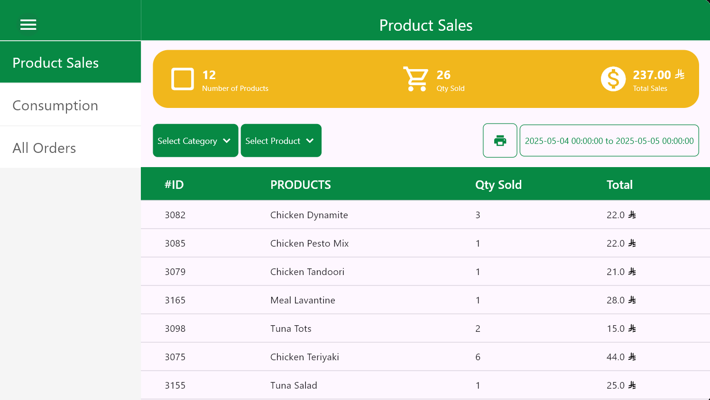710x400 pixels.
Task: Click the 28.0 total for Meal Lavantine
Action: [x=621, y=300]
